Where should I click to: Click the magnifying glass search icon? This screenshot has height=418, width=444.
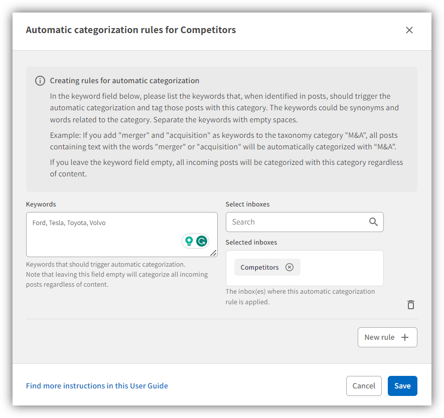click(373, 222)
